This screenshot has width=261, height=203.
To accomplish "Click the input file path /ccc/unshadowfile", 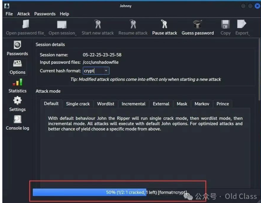I will pos(101,62).
